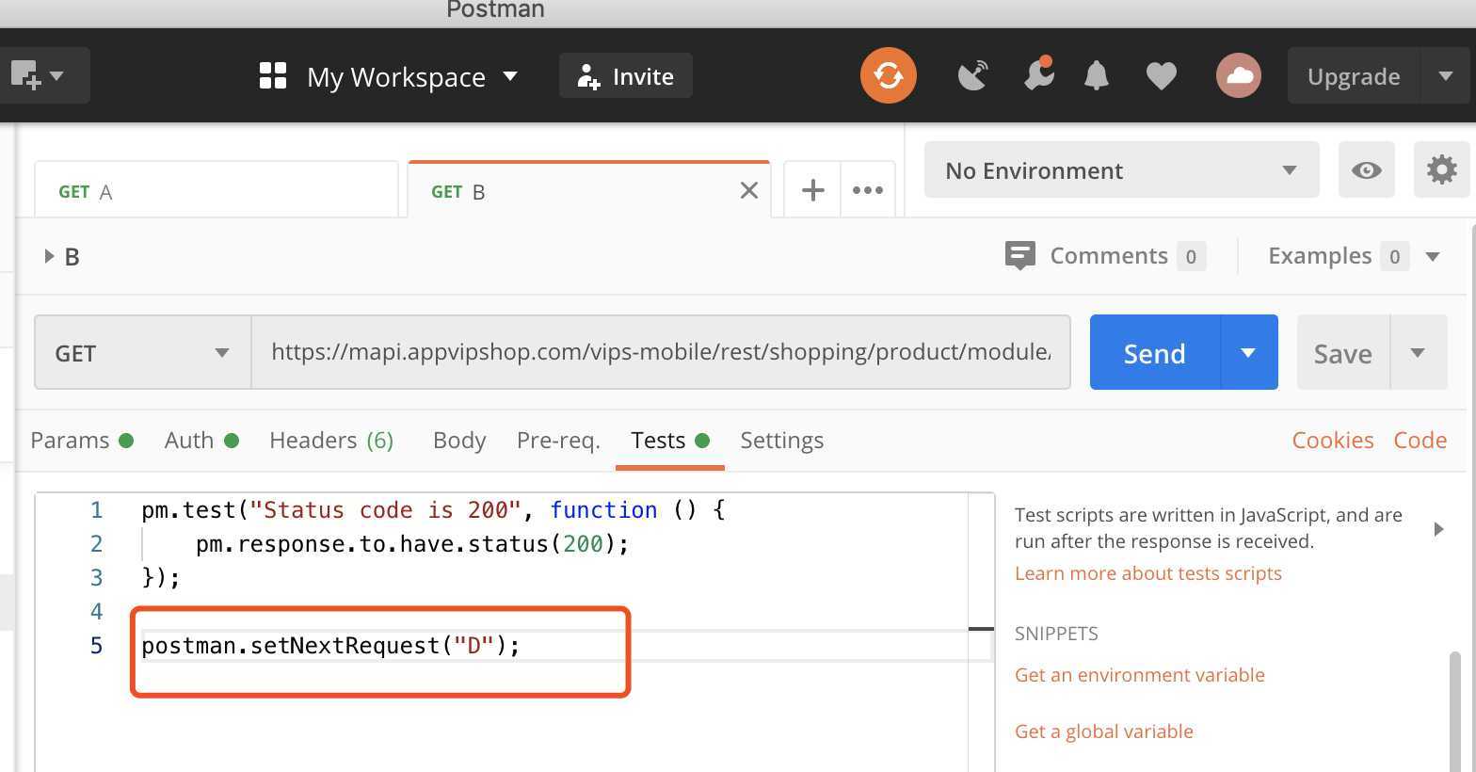Screen dimensions: 1476x772
Task: Click the workspace grid icon
Action: click(x=273, y=75)
